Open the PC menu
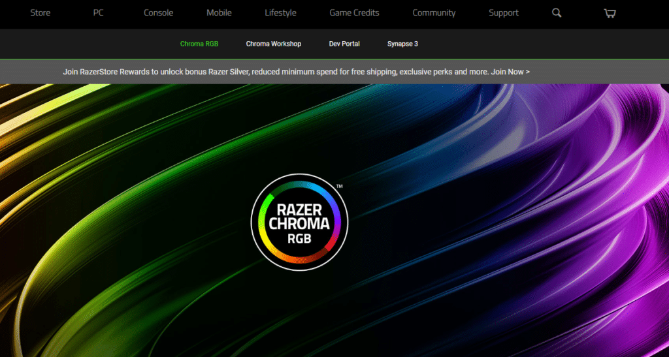The image size is (669, 357). click(98, 13)
